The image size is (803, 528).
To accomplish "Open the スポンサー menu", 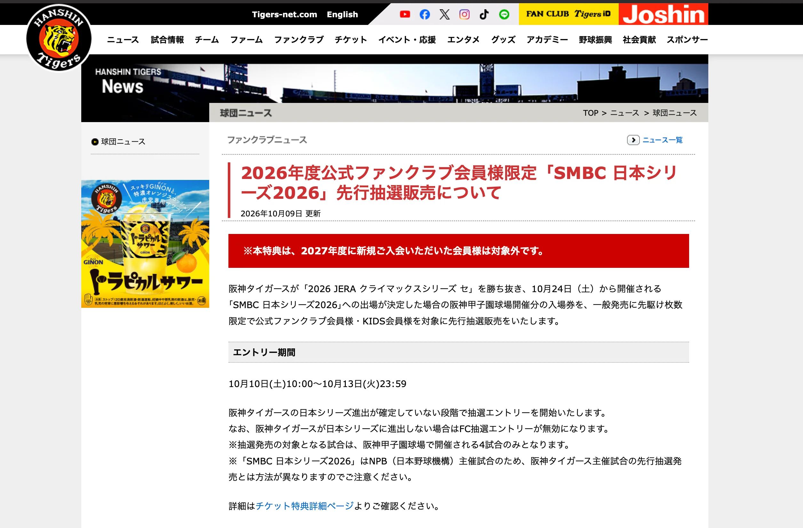I will click(687, 40).
